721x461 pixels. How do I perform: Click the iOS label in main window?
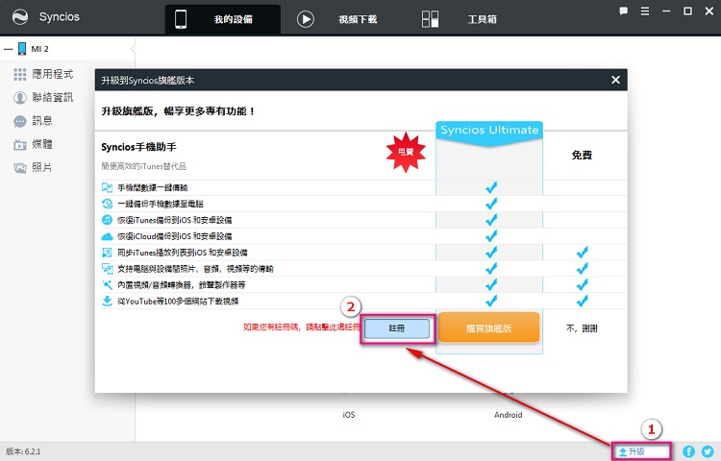click(x=349, y=415)
